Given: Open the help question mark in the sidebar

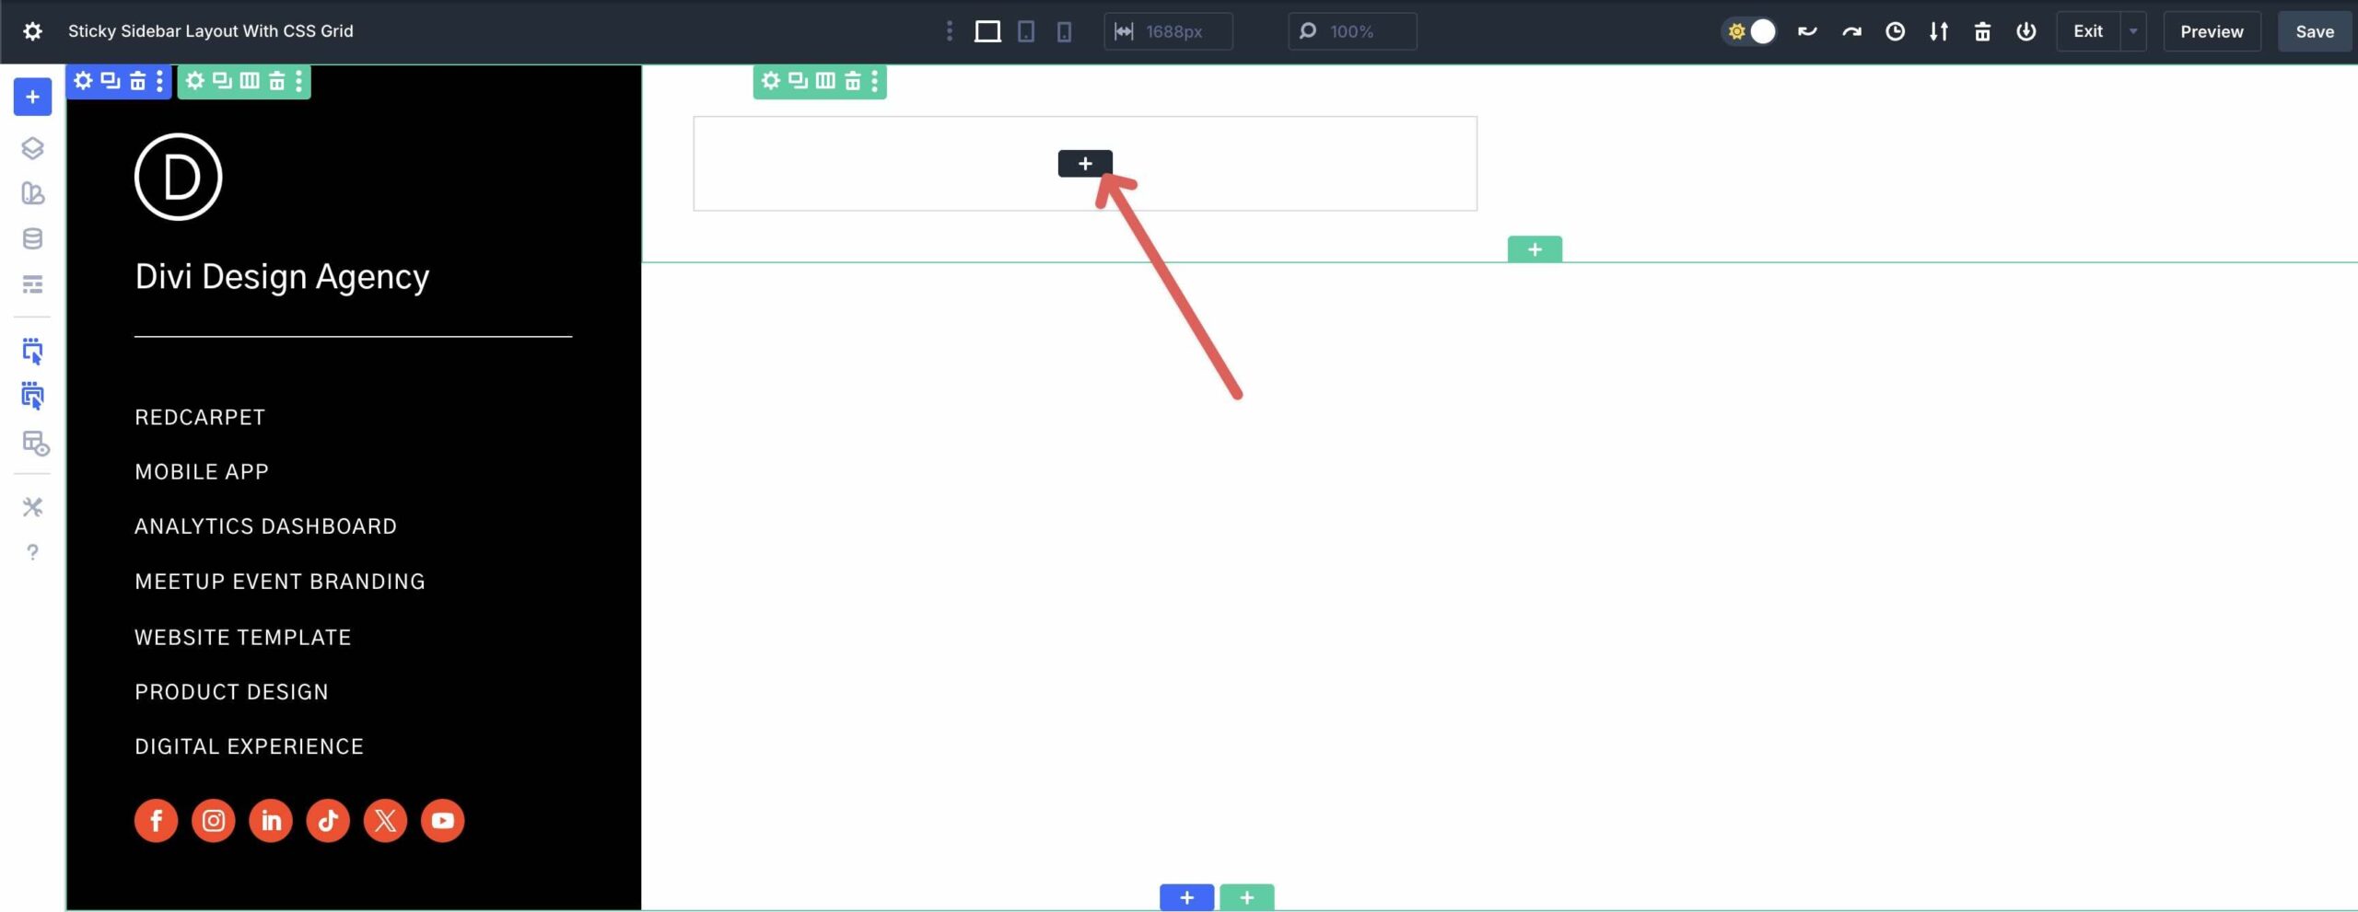Looking at the screenshot, I should point(32,552).
